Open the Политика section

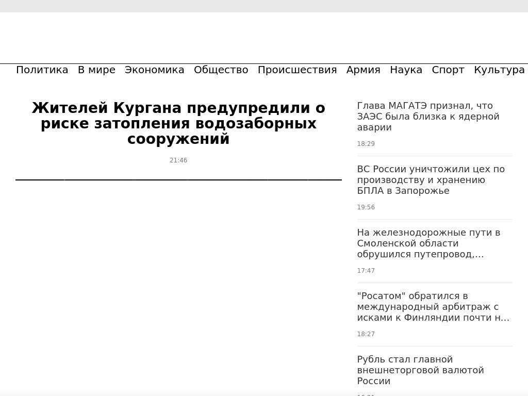[x=42, y=70]
